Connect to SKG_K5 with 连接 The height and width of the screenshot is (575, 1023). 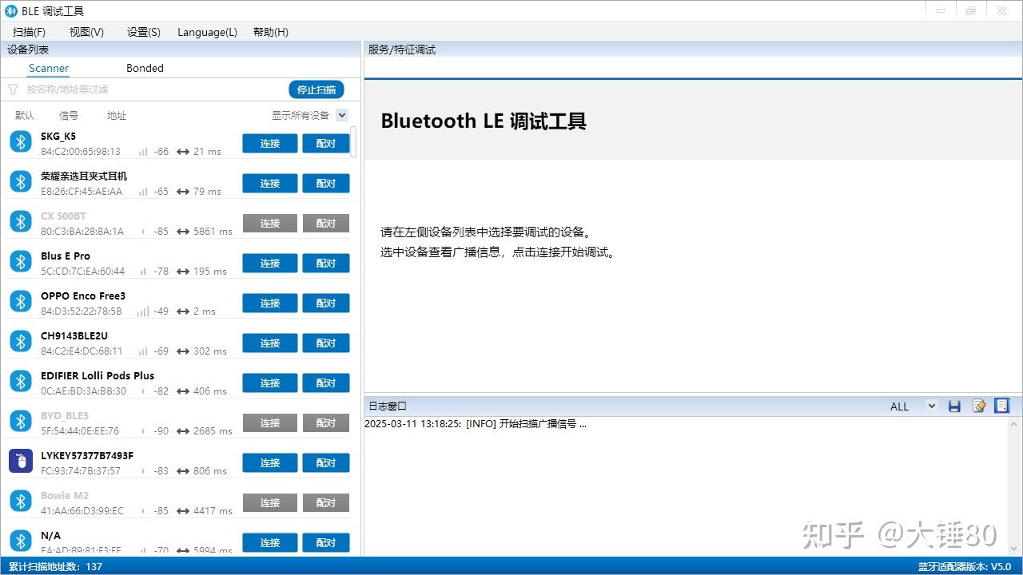tap(270, 143)
